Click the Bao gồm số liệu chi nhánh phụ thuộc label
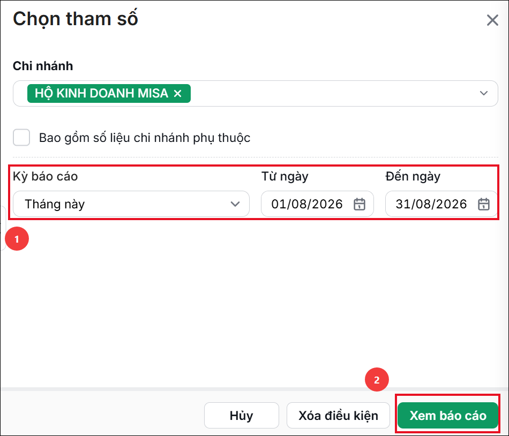The width and height of the screenshot is (509, 436). 145,138
